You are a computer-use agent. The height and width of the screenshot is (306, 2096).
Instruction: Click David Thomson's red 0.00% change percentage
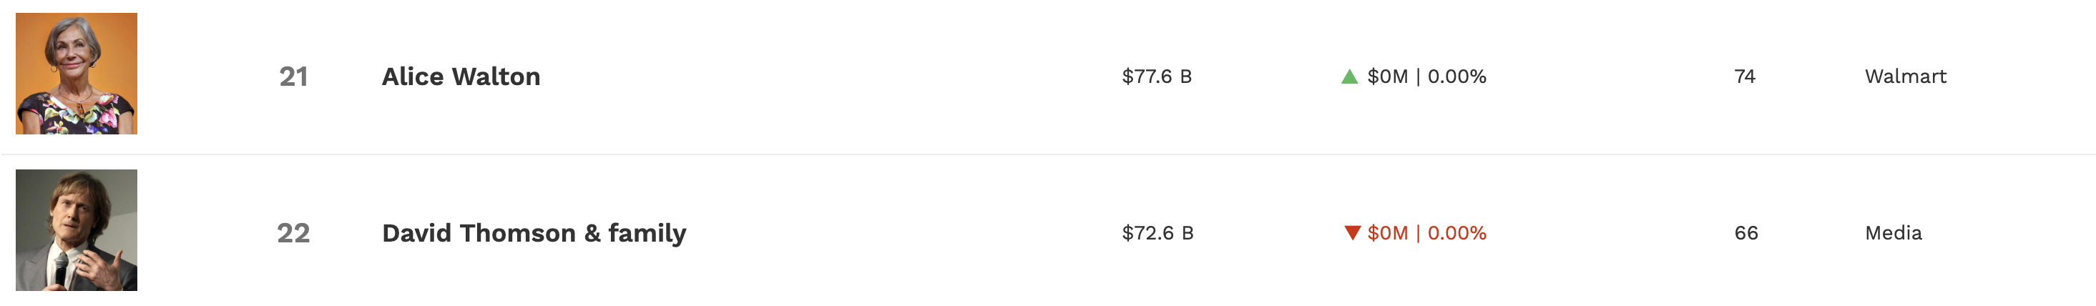click(x=1456, y=234)
